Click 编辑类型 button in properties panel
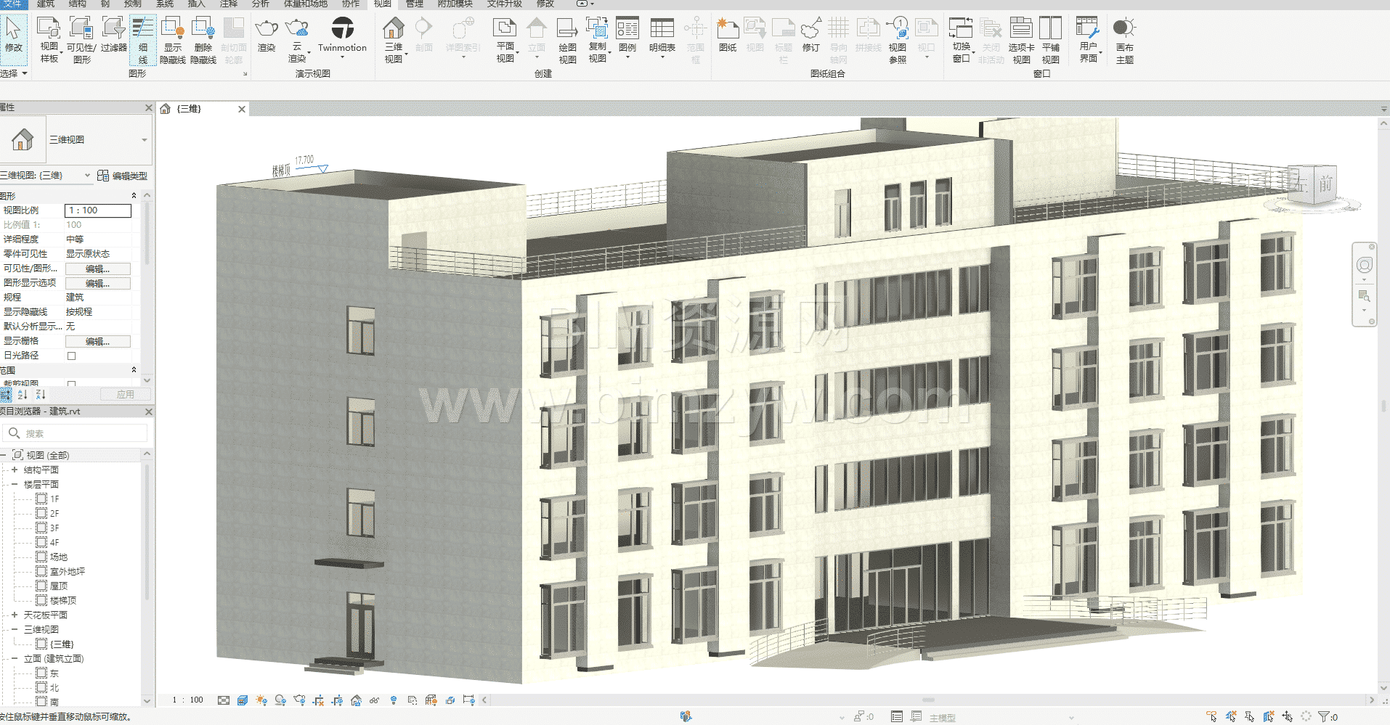 click(123, 176)
